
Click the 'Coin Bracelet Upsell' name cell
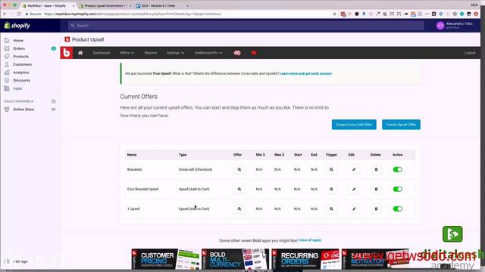click(142, 189)
